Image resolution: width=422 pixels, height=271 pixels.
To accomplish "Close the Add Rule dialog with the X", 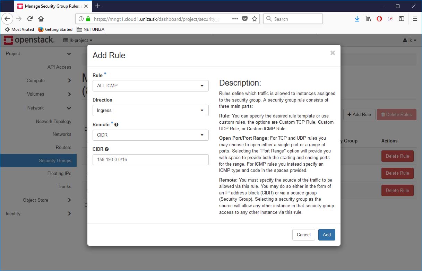I will pos(333,53).
